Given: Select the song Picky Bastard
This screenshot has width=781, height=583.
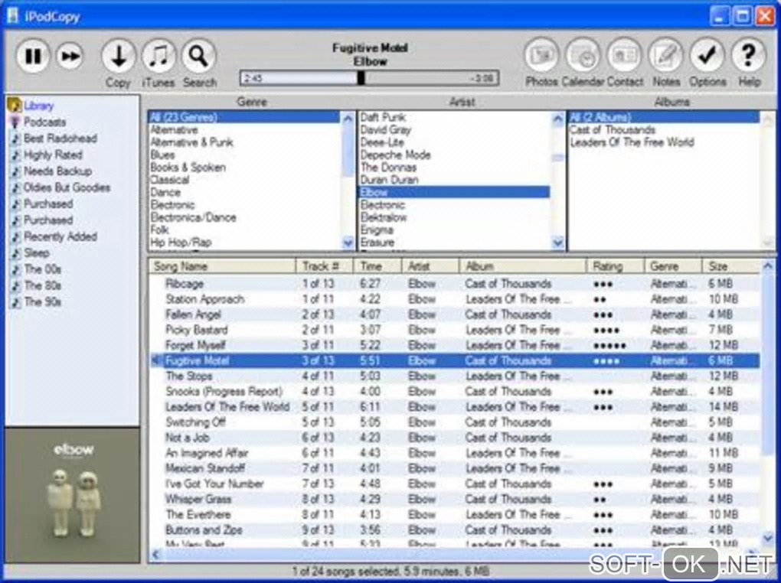Looking at the screenshot, I should pos(454,330).
